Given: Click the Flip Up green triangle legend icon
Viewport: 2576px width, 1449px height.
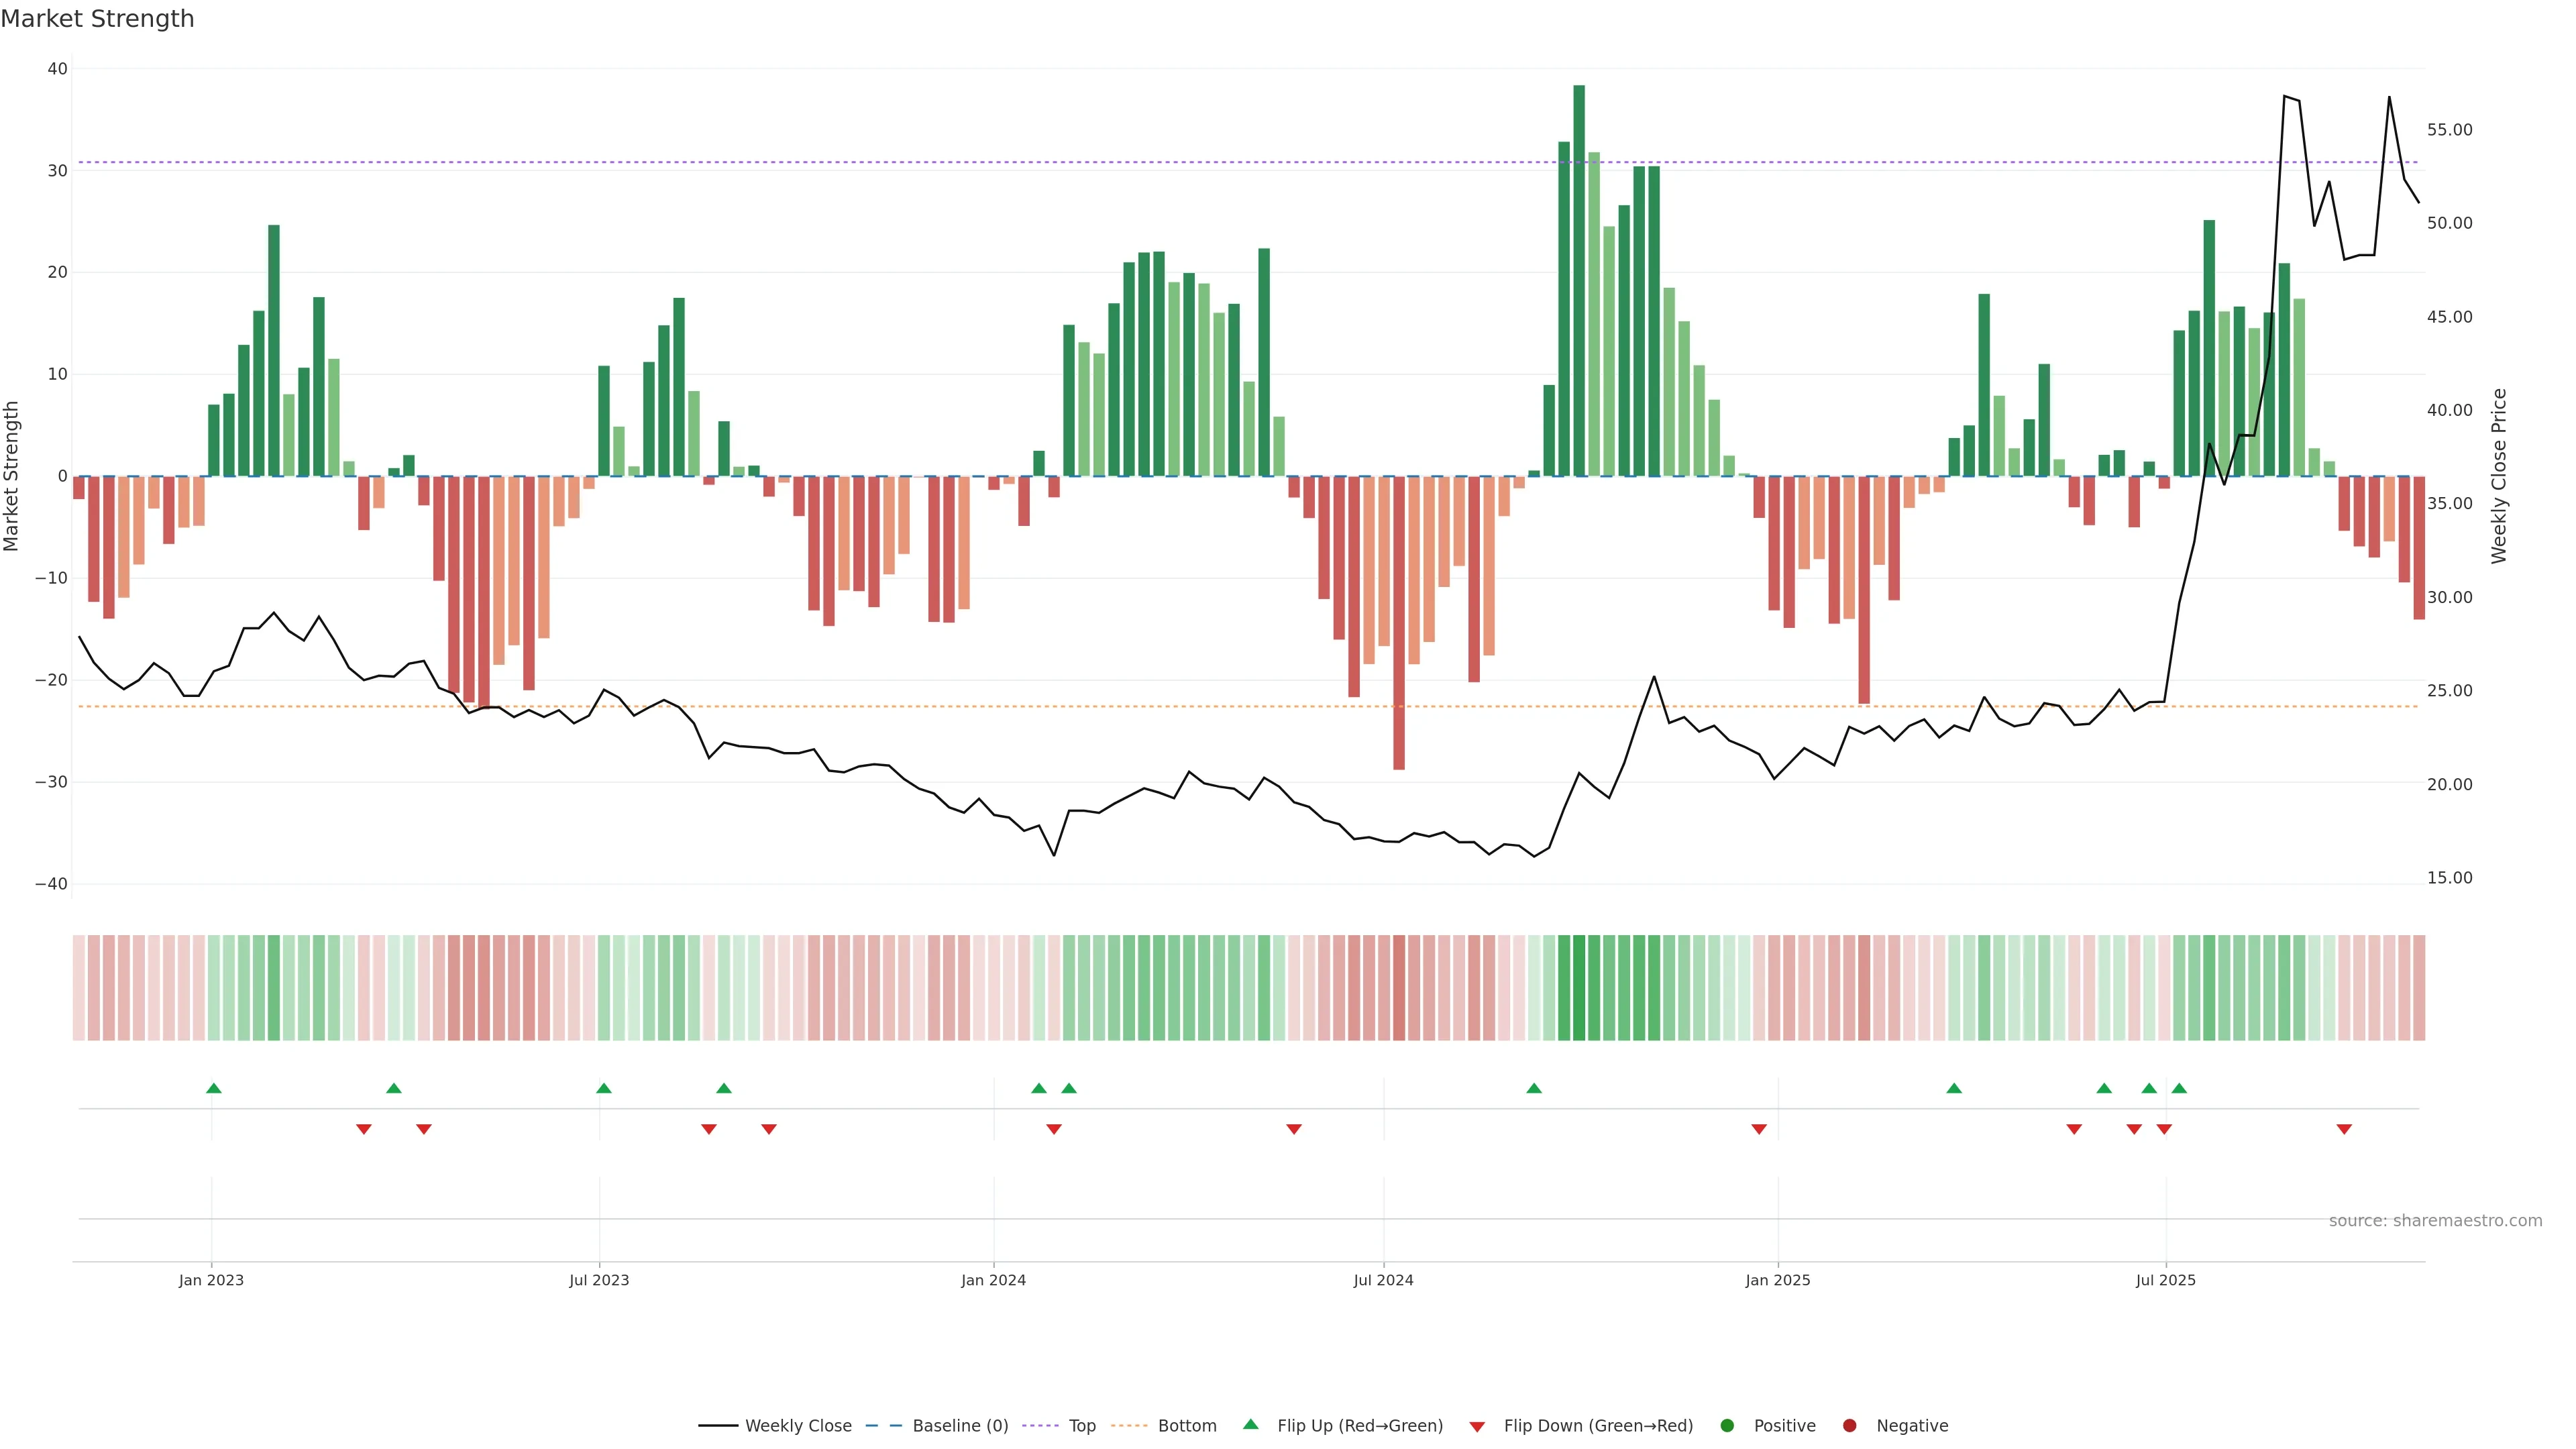Looking at the screenshot, I should [x=1250, y=1424].
